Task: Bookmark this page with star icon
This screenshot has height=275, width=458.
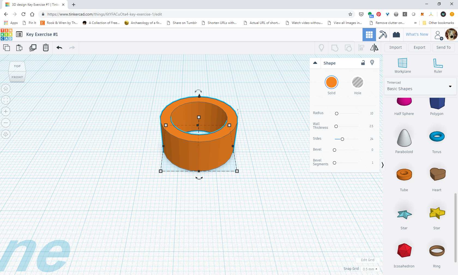Action: tap(350, 14)
